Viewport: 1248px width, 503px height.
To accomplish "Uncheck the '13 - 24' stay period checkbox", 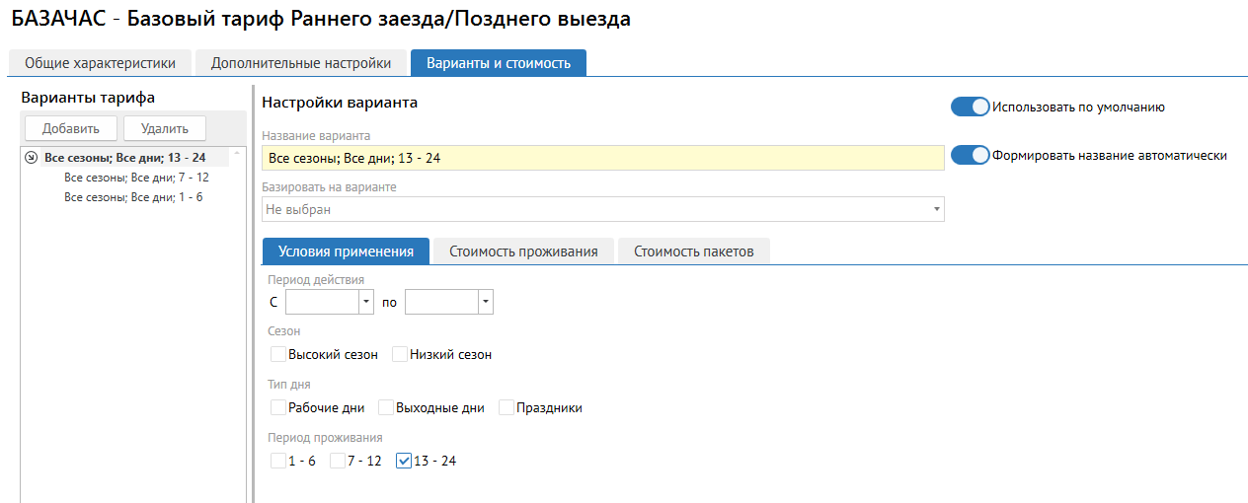I will pos(403,461).
